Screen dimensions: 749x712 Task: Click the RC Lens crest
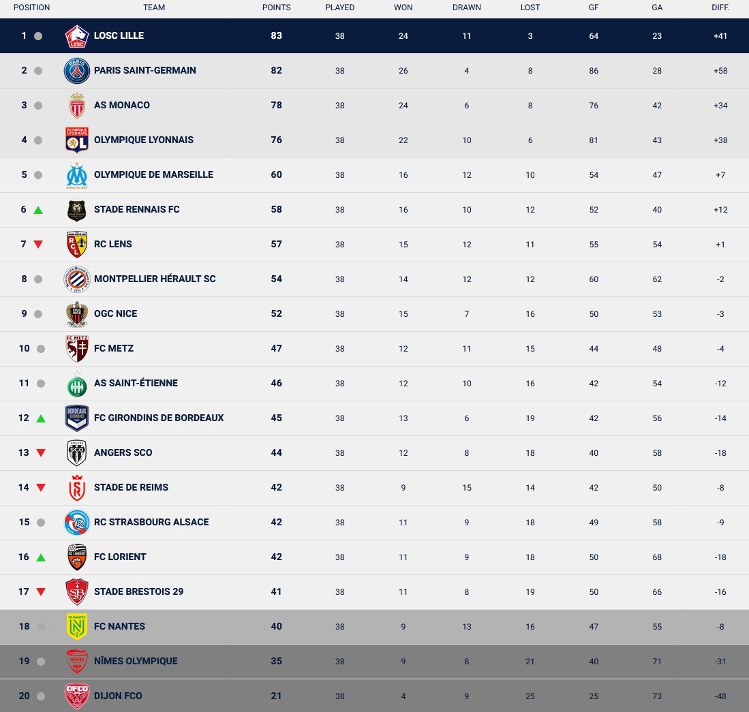coord(76,245)
